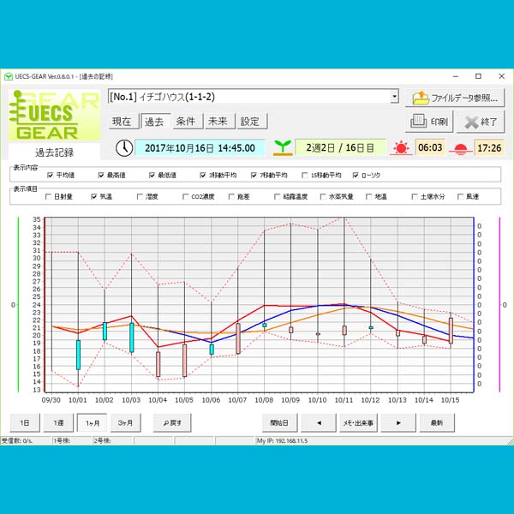Screen dimensions: 514x514
Task: Toggle the ローソク candlestick checkbox
Action: pyautogui.click(x=356, y=175)
